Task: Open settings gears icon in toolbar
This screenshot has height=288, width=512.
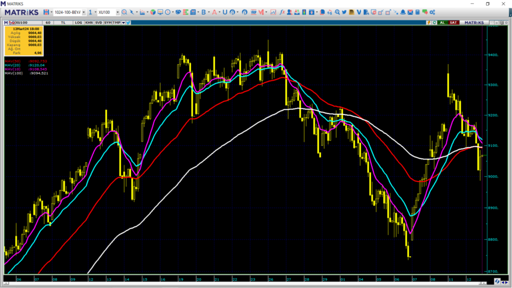Action: (432, 12)
